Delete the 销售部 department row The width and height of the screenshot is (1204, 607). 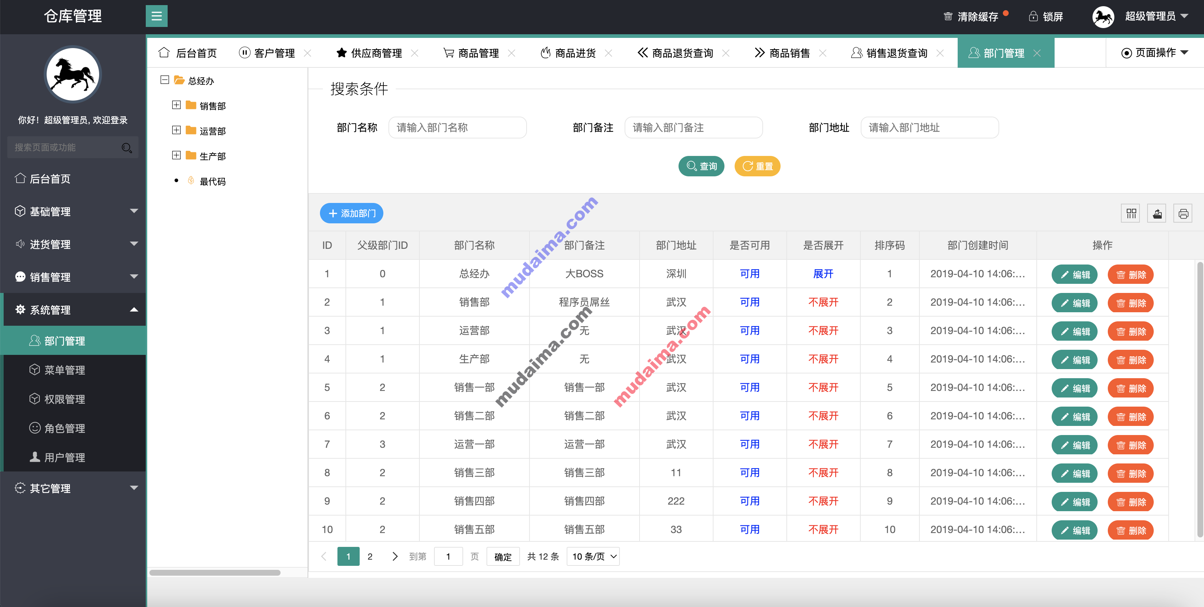pyautogui.click(x=1131, y=303)
